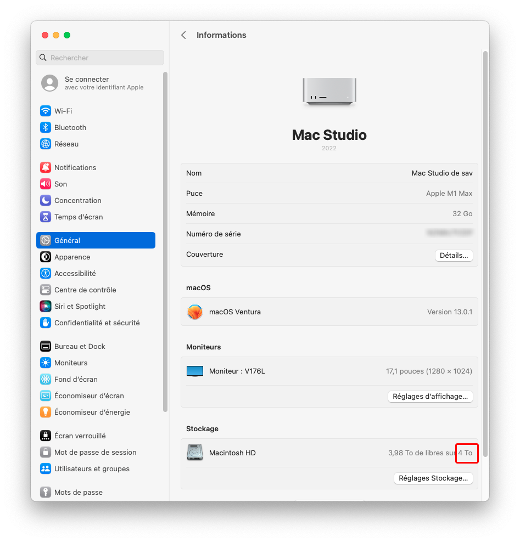Open warranty Détails... button
Viewport: 520px width, 542px height.
point(454,256)
